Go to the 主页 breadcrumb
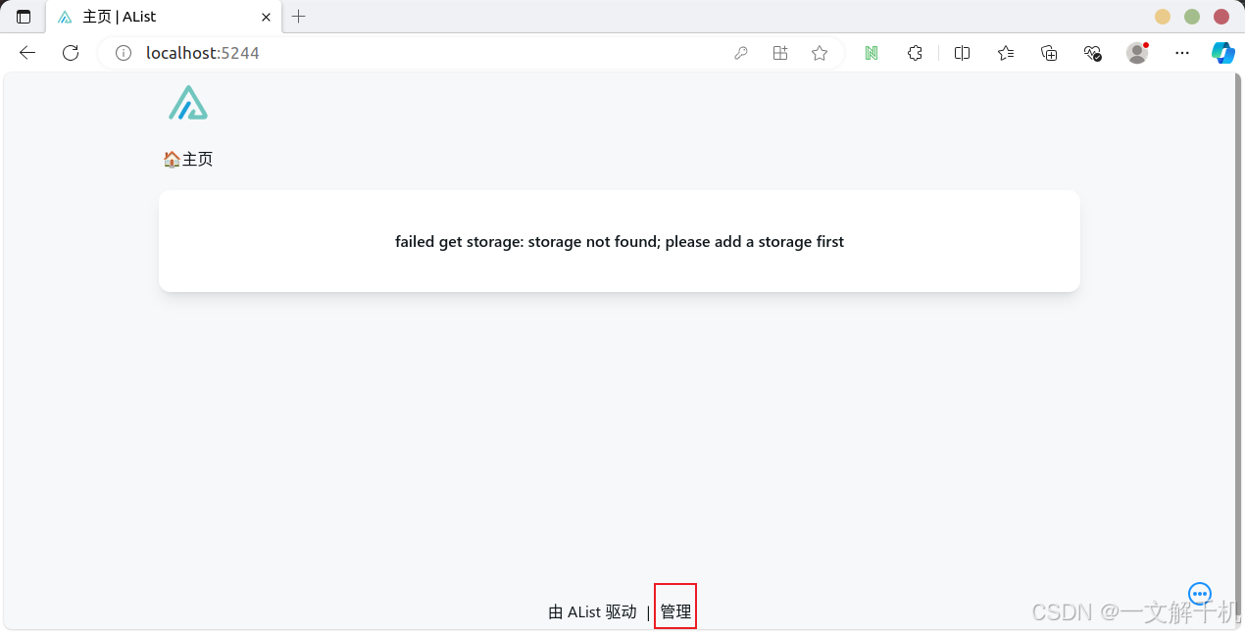Viewport: 1245px width, 633px height. [x=188, y=159]
